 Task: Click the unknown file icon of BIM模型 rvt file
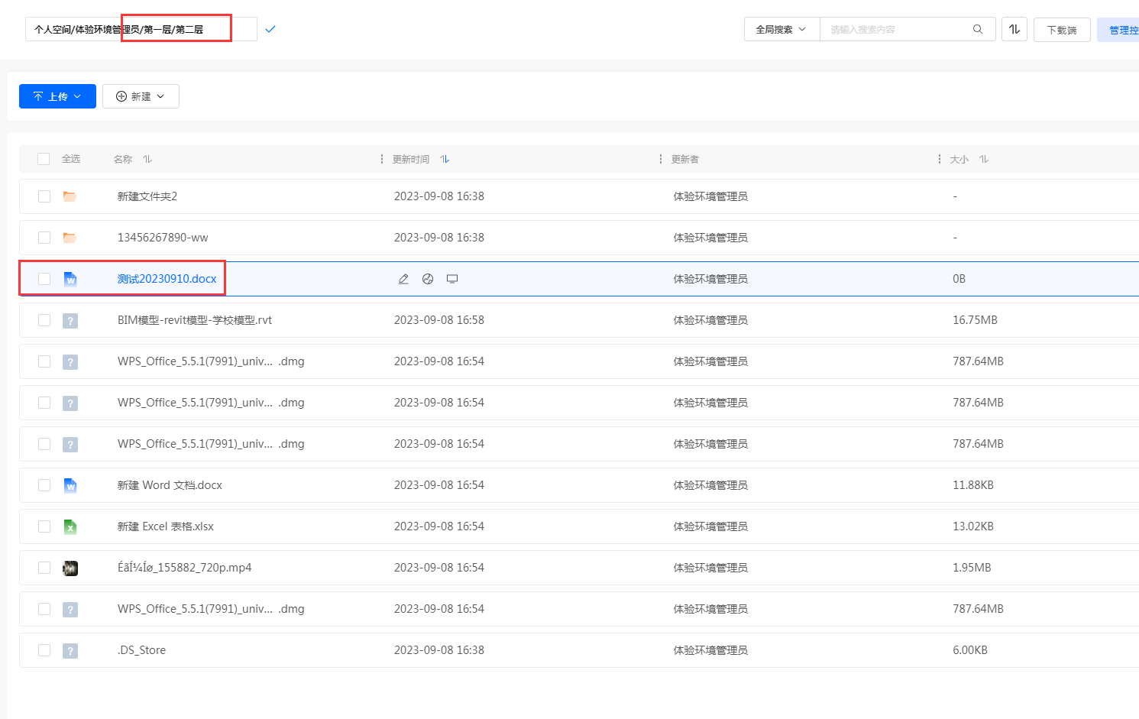tap(70, 320)
